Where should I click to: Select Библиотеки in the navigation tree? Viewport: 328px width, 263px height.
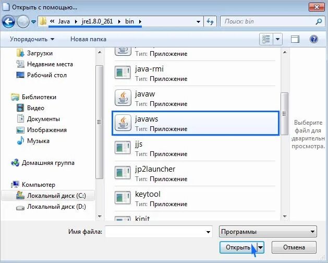[39, 97]
